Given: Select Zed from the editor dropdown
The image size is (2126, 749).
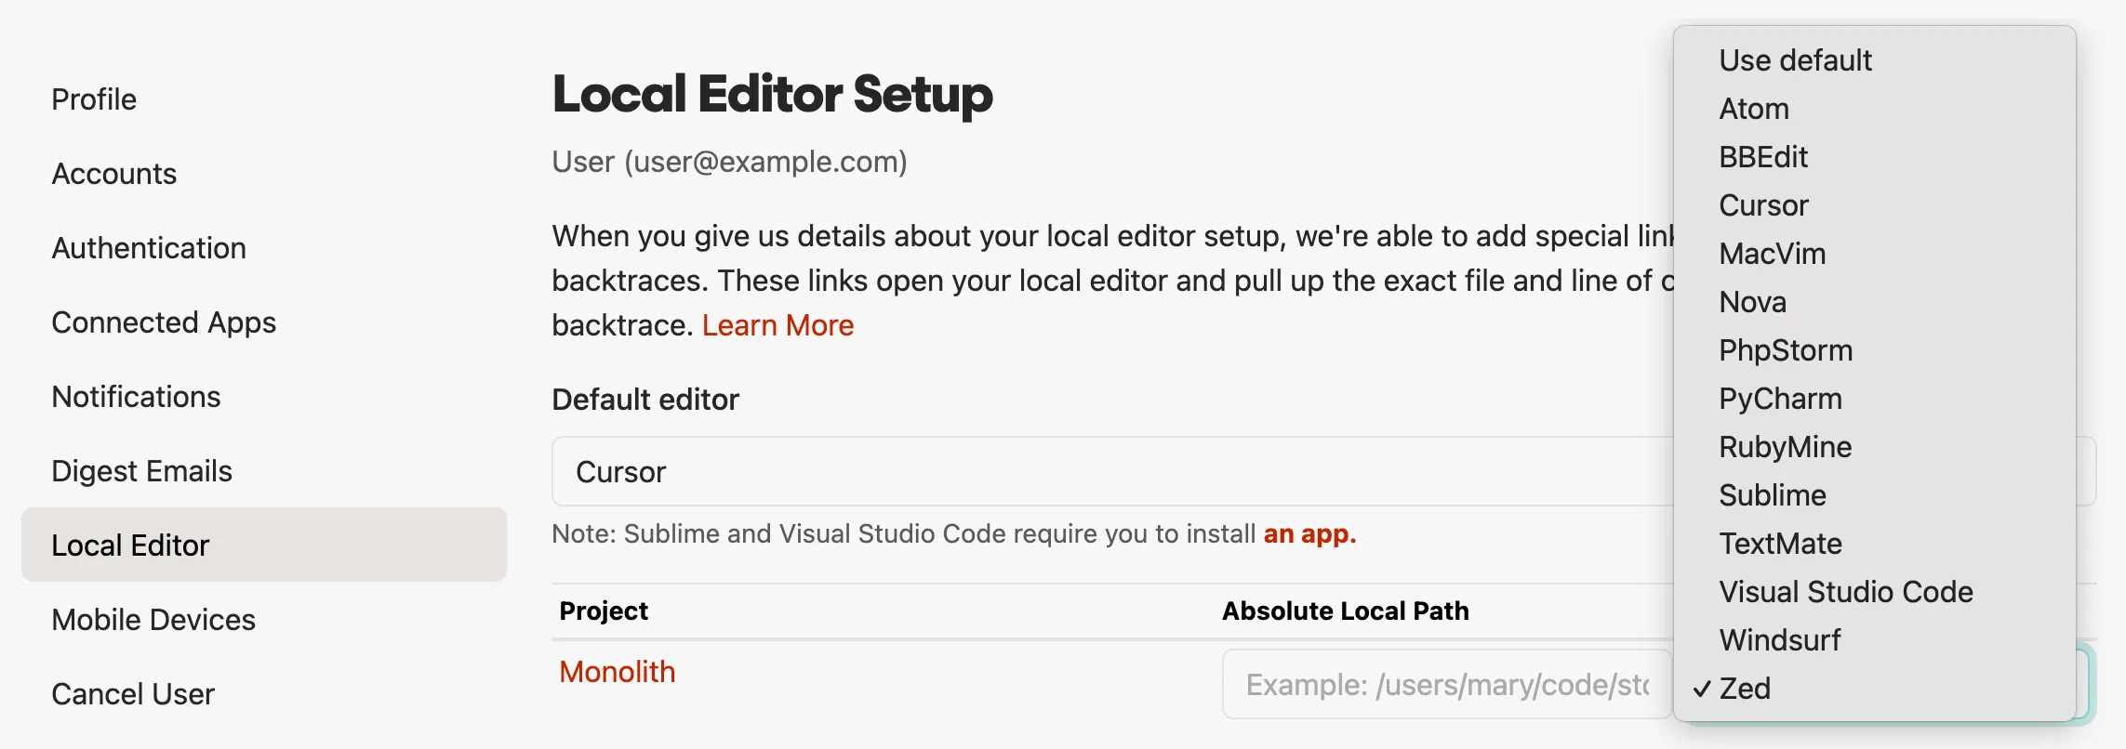Looking at the screenshot, I should [1875, 689].
